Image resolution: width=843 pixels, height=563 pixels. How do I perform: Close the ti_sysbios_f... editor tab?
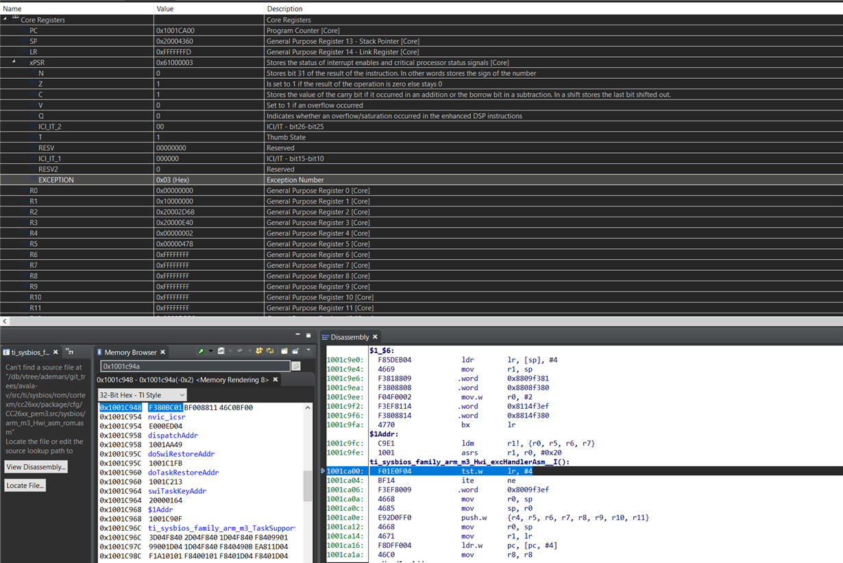pos(56,352)
